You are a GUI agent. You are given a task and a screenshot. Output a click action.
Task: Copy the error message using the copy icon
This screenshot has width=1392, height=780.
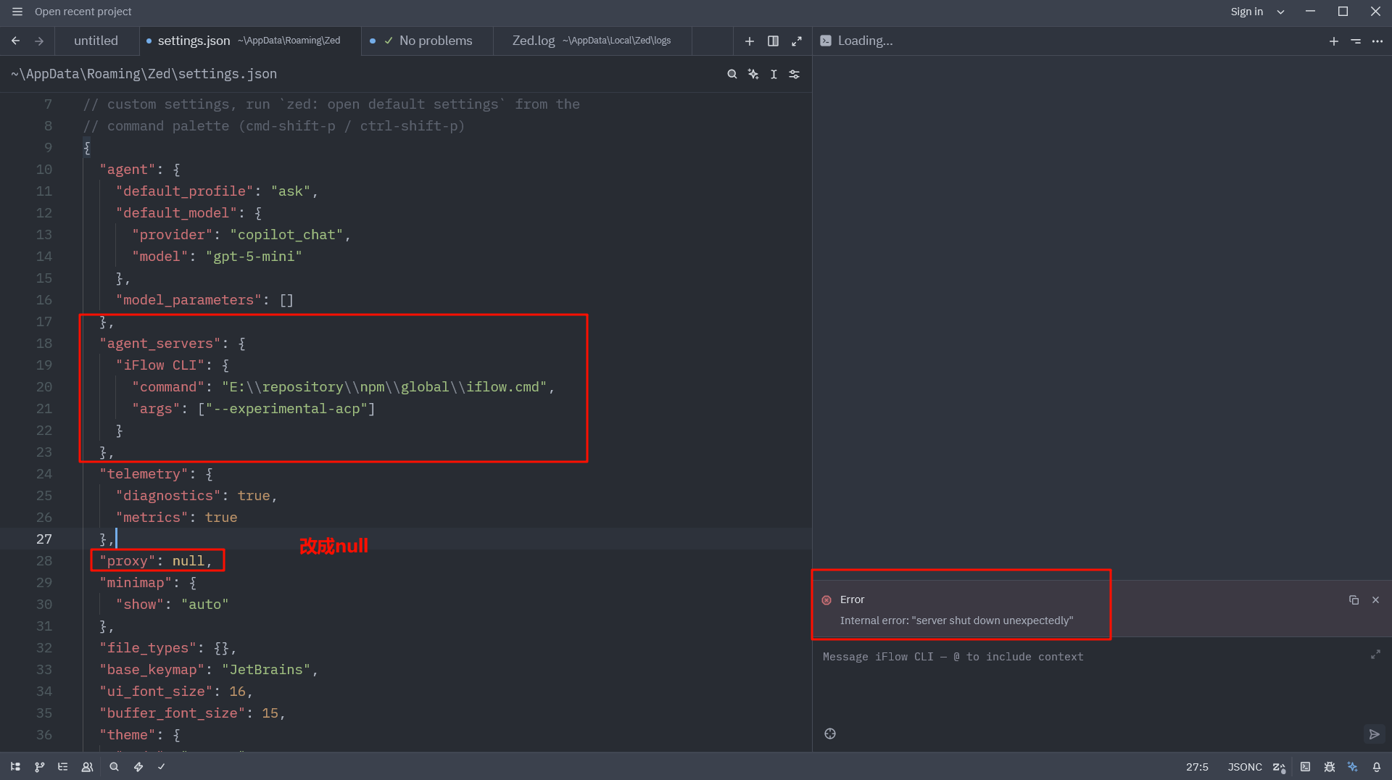coord(1353,600)
